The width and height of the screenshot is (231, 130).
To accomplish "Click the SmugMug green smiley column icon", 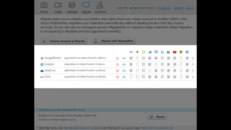I will click(143, 52).
